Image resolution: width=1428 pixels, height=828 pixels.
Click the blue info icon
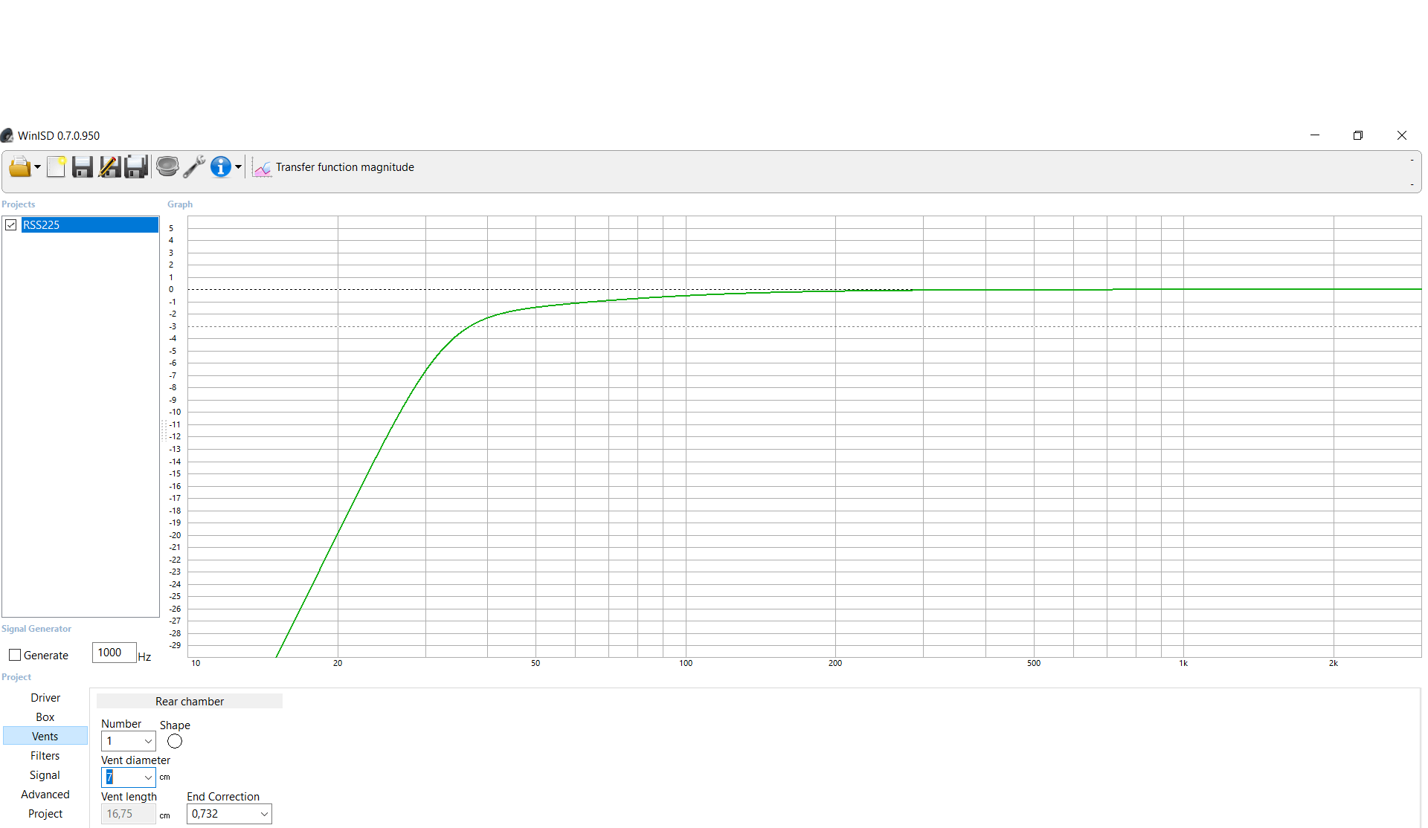tap(221, 167)
